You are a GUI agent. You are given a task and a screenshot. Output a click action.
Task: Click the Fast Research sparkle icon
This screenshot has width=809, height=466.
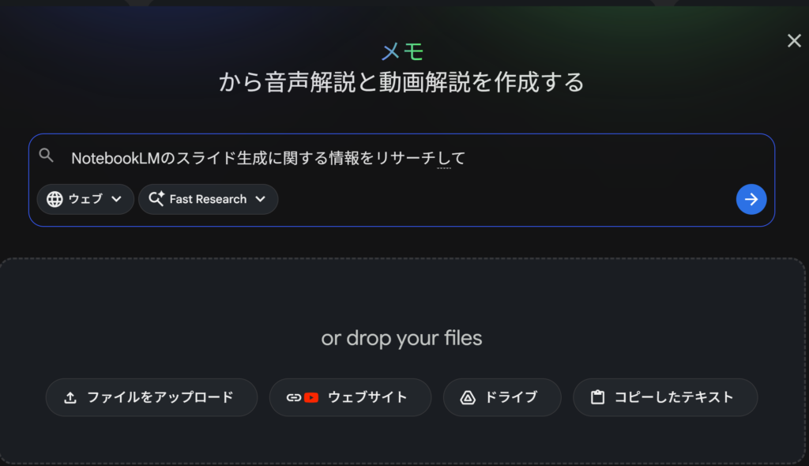[156, 199]
